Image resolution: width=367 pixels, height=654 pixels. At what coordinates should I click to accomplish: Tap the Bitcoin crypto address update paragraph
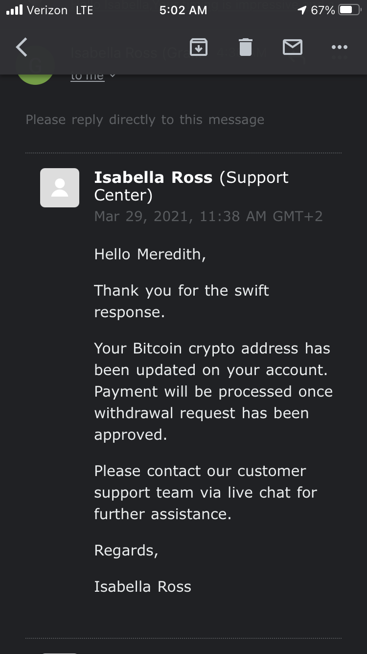[x=213, y=391]
